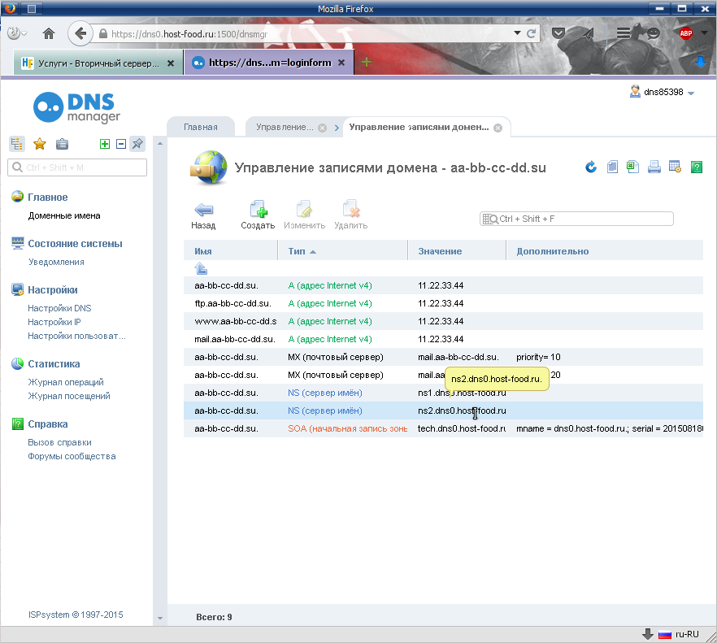Close the Управление записями домена tab
Screen dimensions: 717x643
tap(498, 128)
